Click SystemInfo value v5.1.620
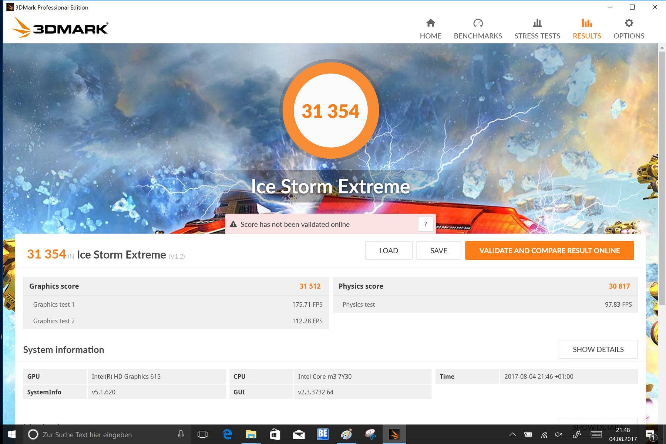The width and height of the screenshot is (666, 444). click(x=104, y=392)
